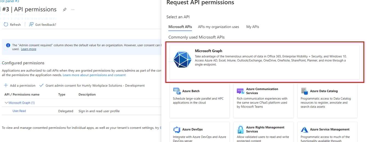Screen dimensions: 367x142
Task: Open the Got feedback? link
Action: pyautogui.click(x=43, y=25)
